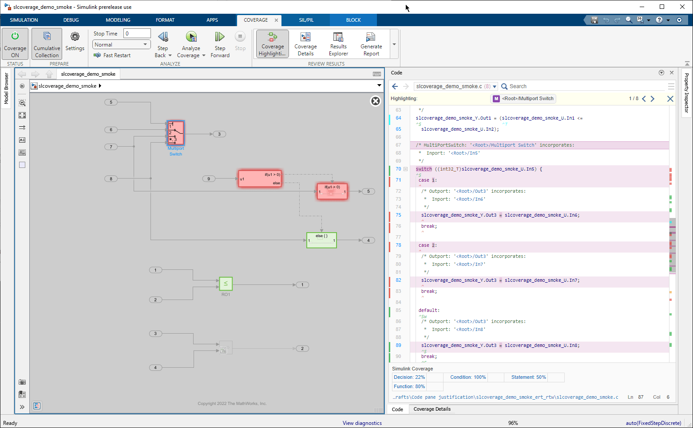The image size is (693, 428).
Task: Switch to the Coverage Details bottom tab
Action: [x=432, y=409]
